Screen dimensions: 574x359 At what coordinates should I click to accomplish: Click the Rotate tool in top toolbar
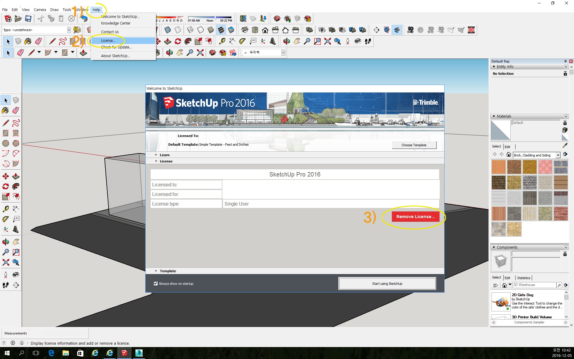[x=178, y=41]
